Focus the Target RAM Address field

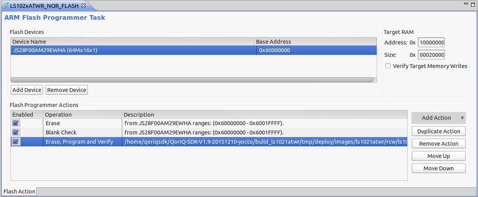pyautogui.click(x=431, y=43)
